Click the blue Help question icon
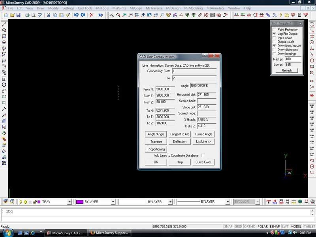 [x=100, y=15]
